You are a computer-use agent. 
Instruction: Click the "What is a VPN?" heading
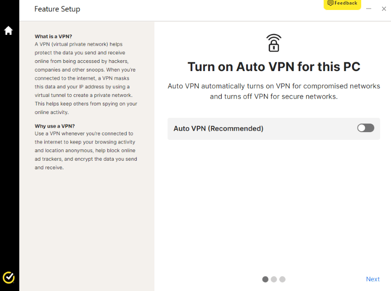[53, 36]
